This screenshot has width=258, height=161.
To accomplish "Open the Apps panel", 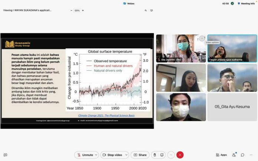I will pos(221,155).
